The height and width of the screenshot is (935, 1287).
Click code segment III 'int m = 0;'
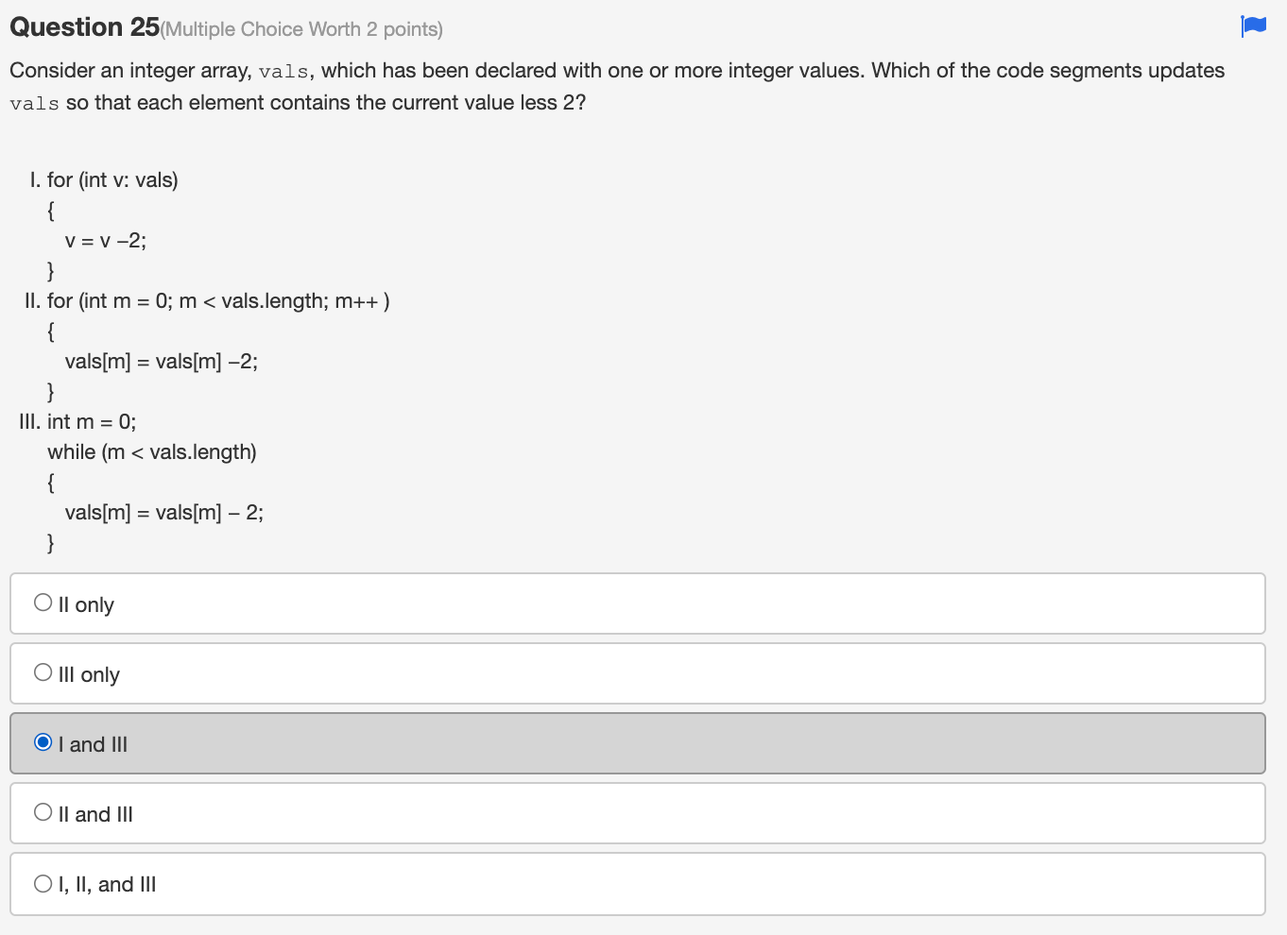tap(92, 421)
